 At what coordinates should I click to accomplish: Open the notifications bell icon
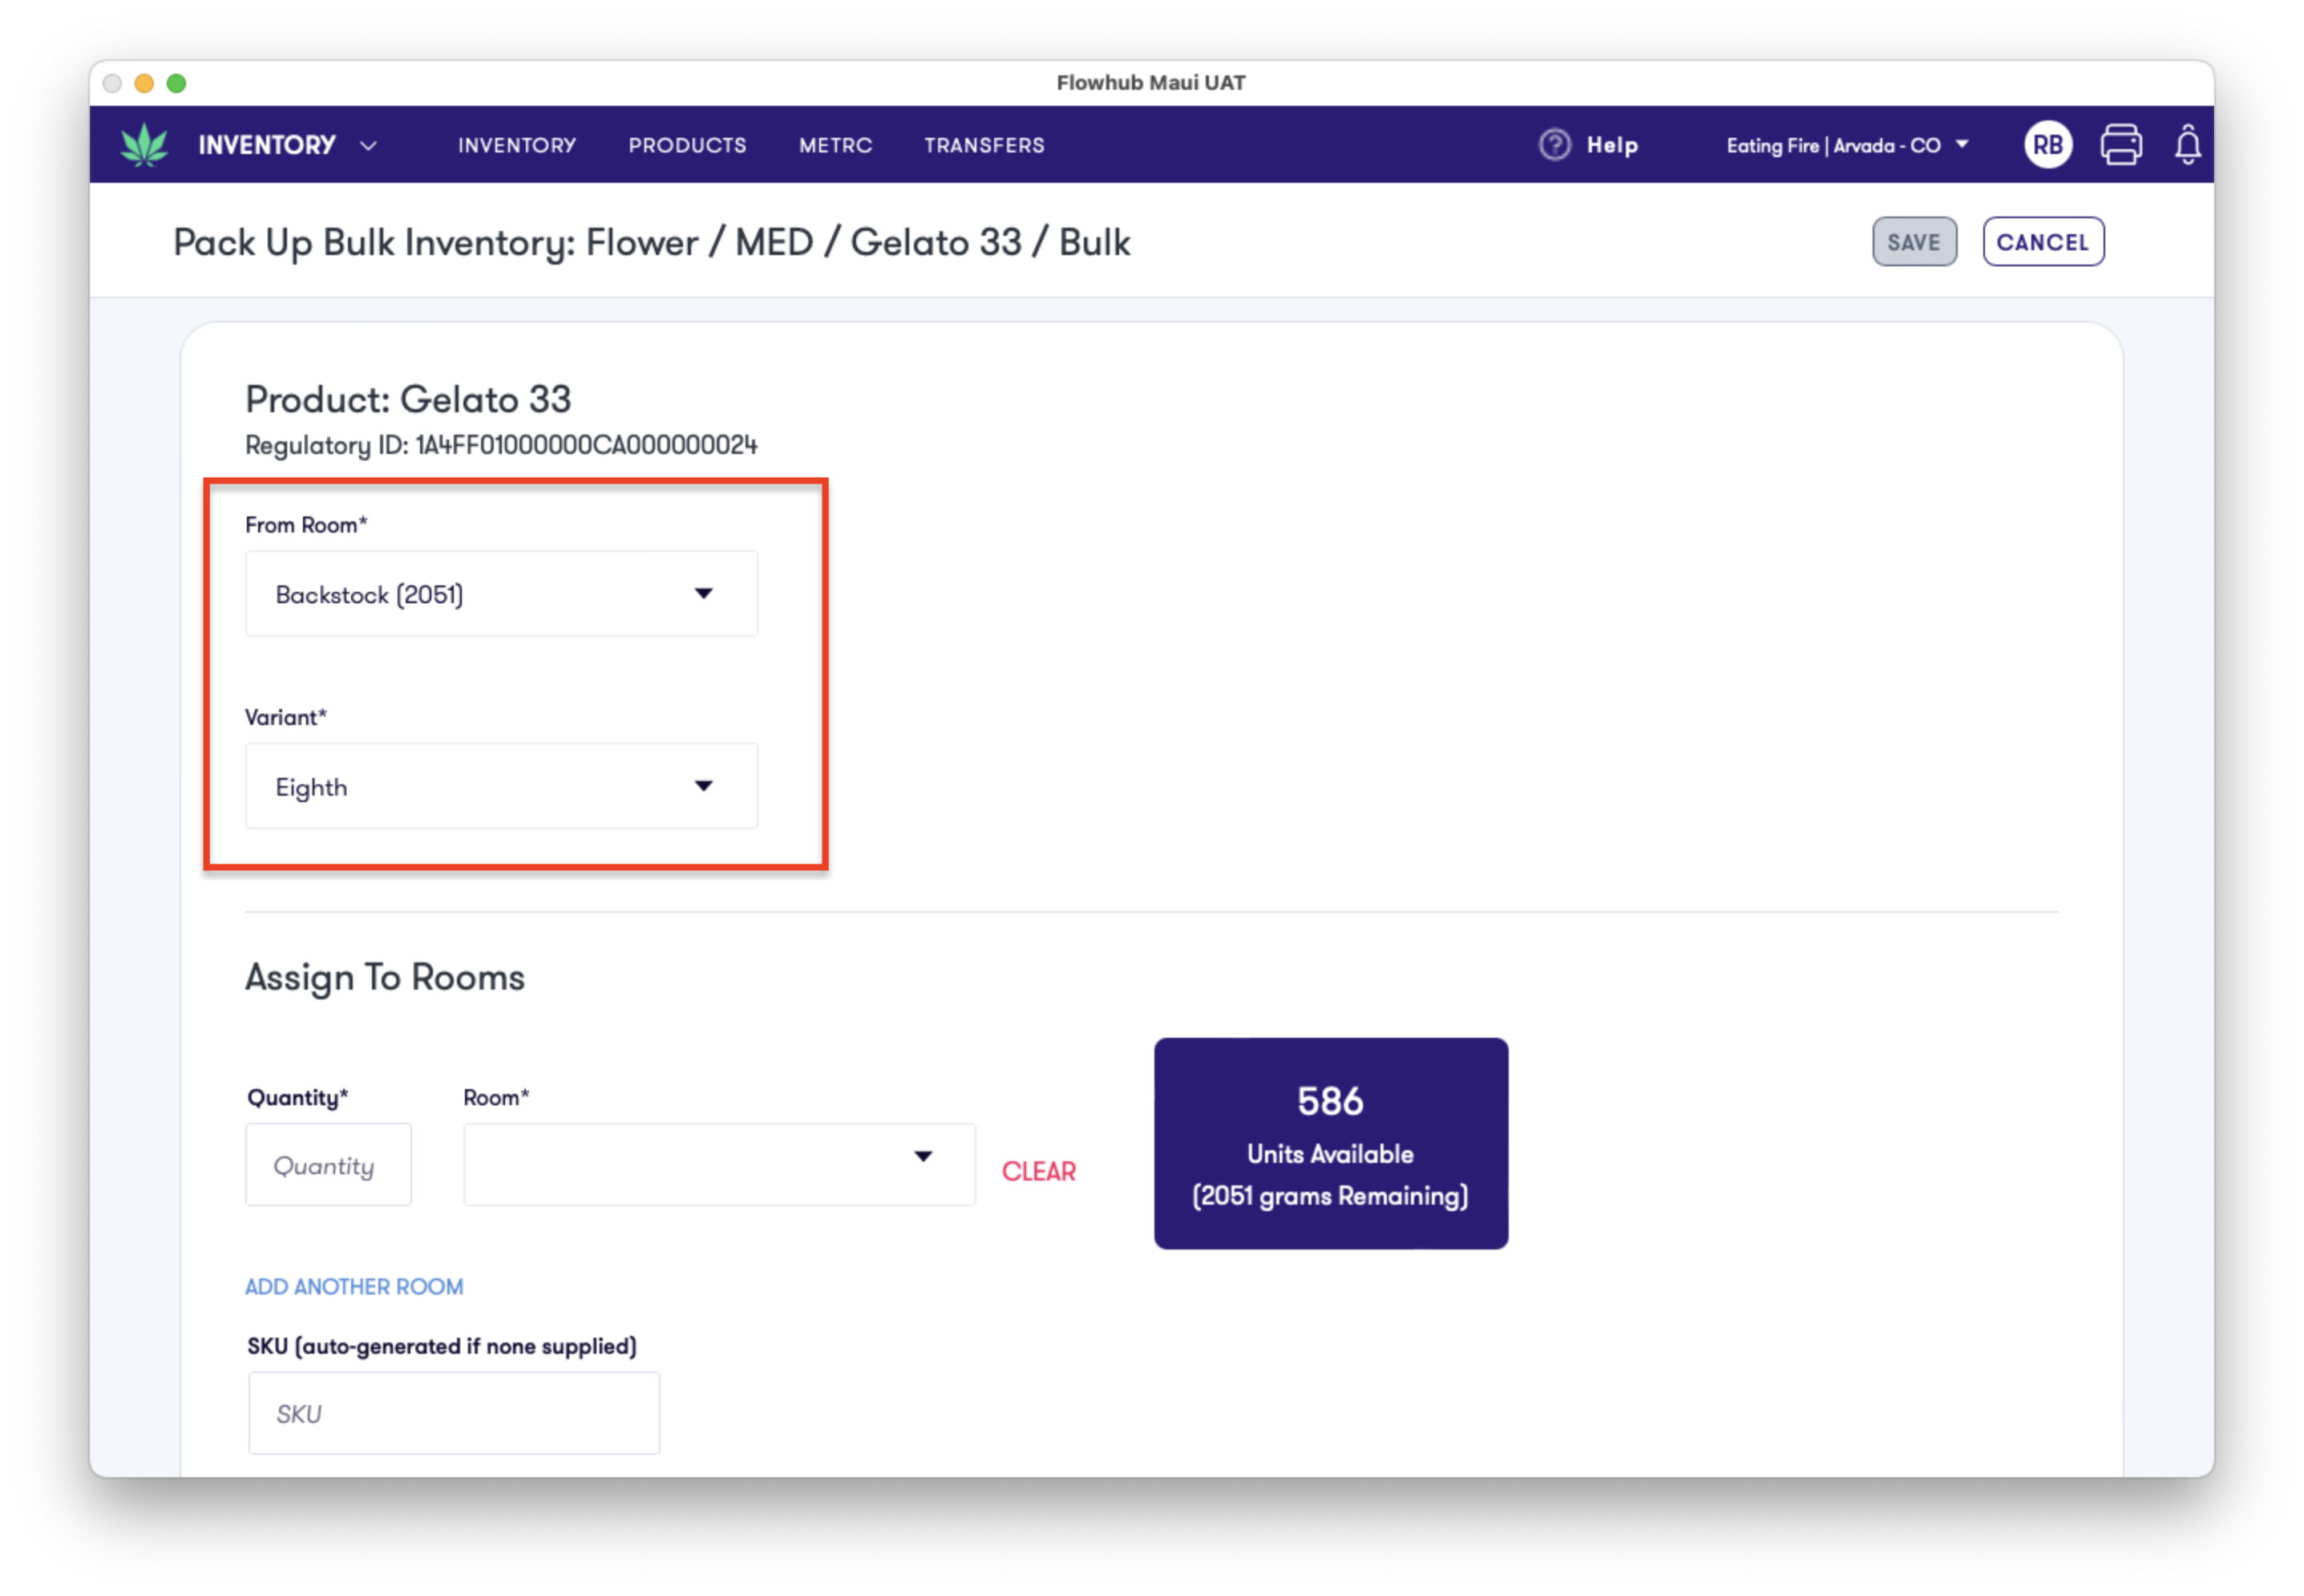click(x=2187, y=145)
